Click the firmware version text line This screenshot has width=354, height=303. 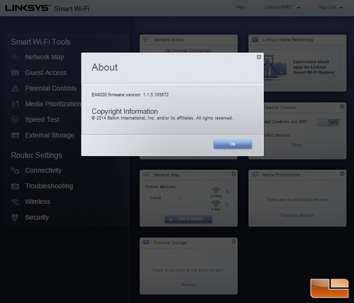click(x=130, y=95)
